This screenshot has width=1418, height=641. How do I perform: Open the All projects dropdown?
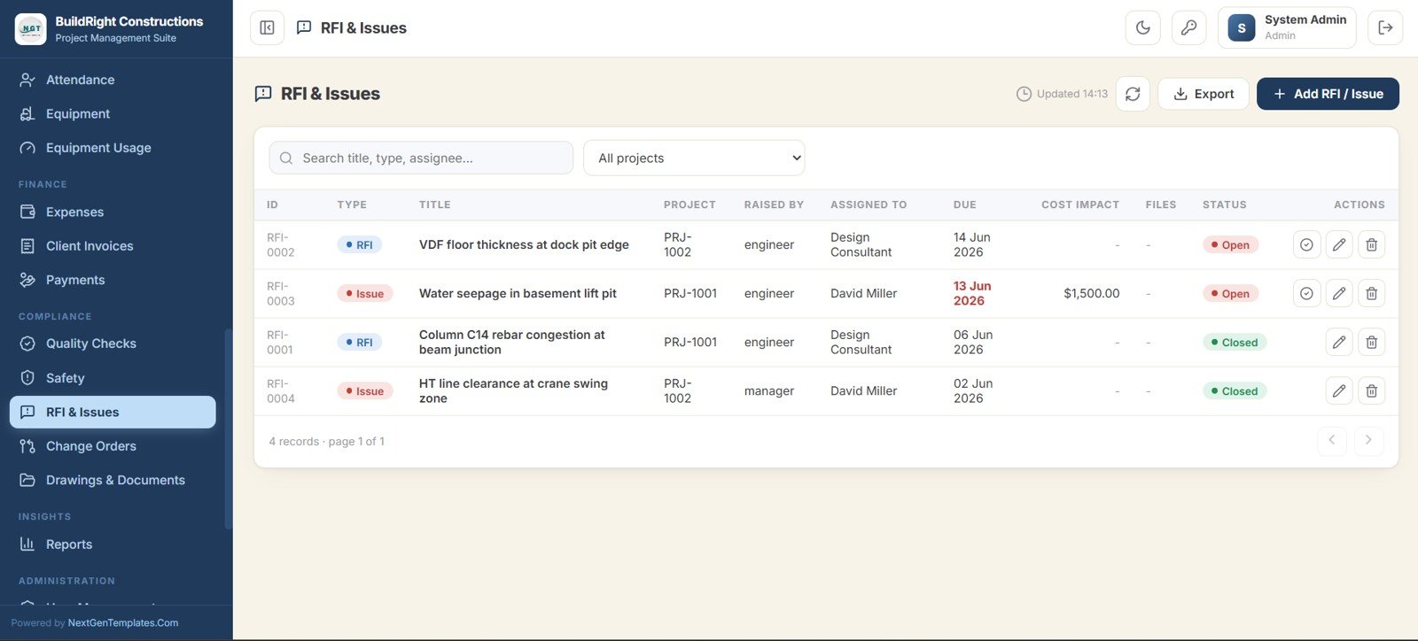[694, 158]
